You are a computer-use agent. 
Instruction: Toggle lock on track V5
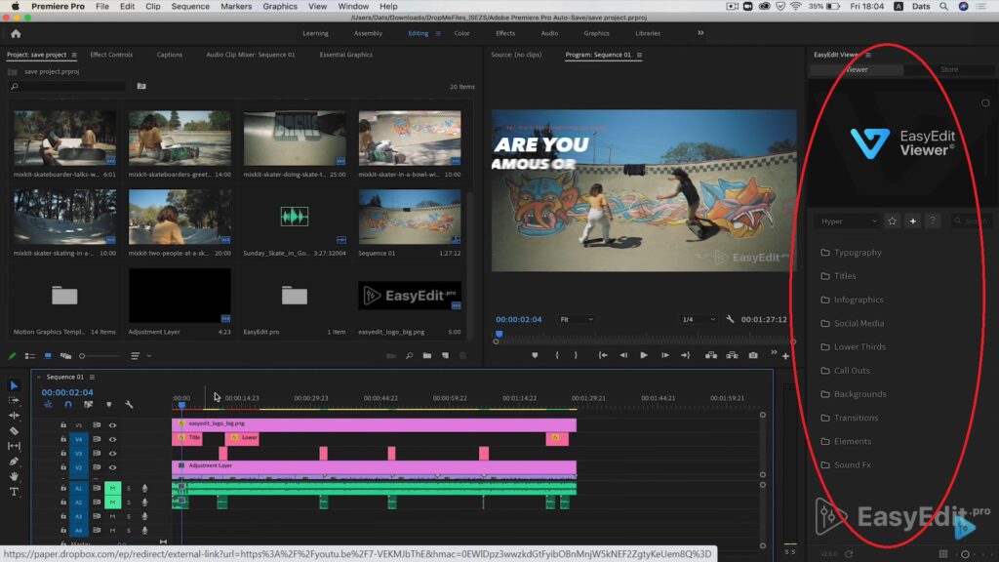pos(63,425)
